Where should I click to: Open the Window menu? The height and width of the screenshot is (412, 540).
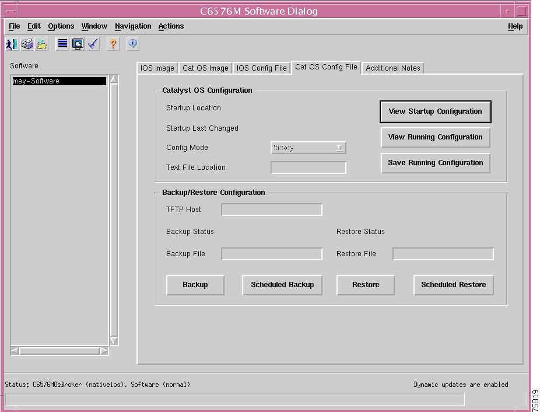coord(94,26)
